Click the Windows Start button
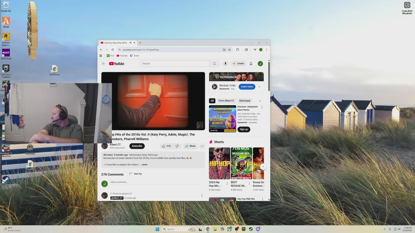Viewport: 415px width, 233px height. pyautogui.click(x=157, y=229)
